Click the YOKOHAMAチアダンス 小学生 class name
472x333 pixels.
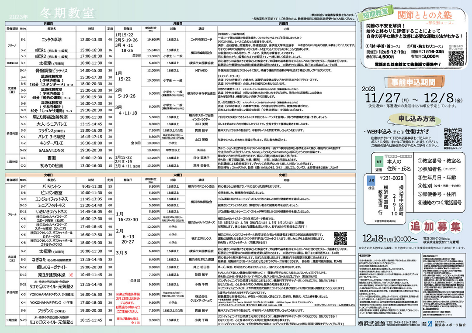(52, 302)
